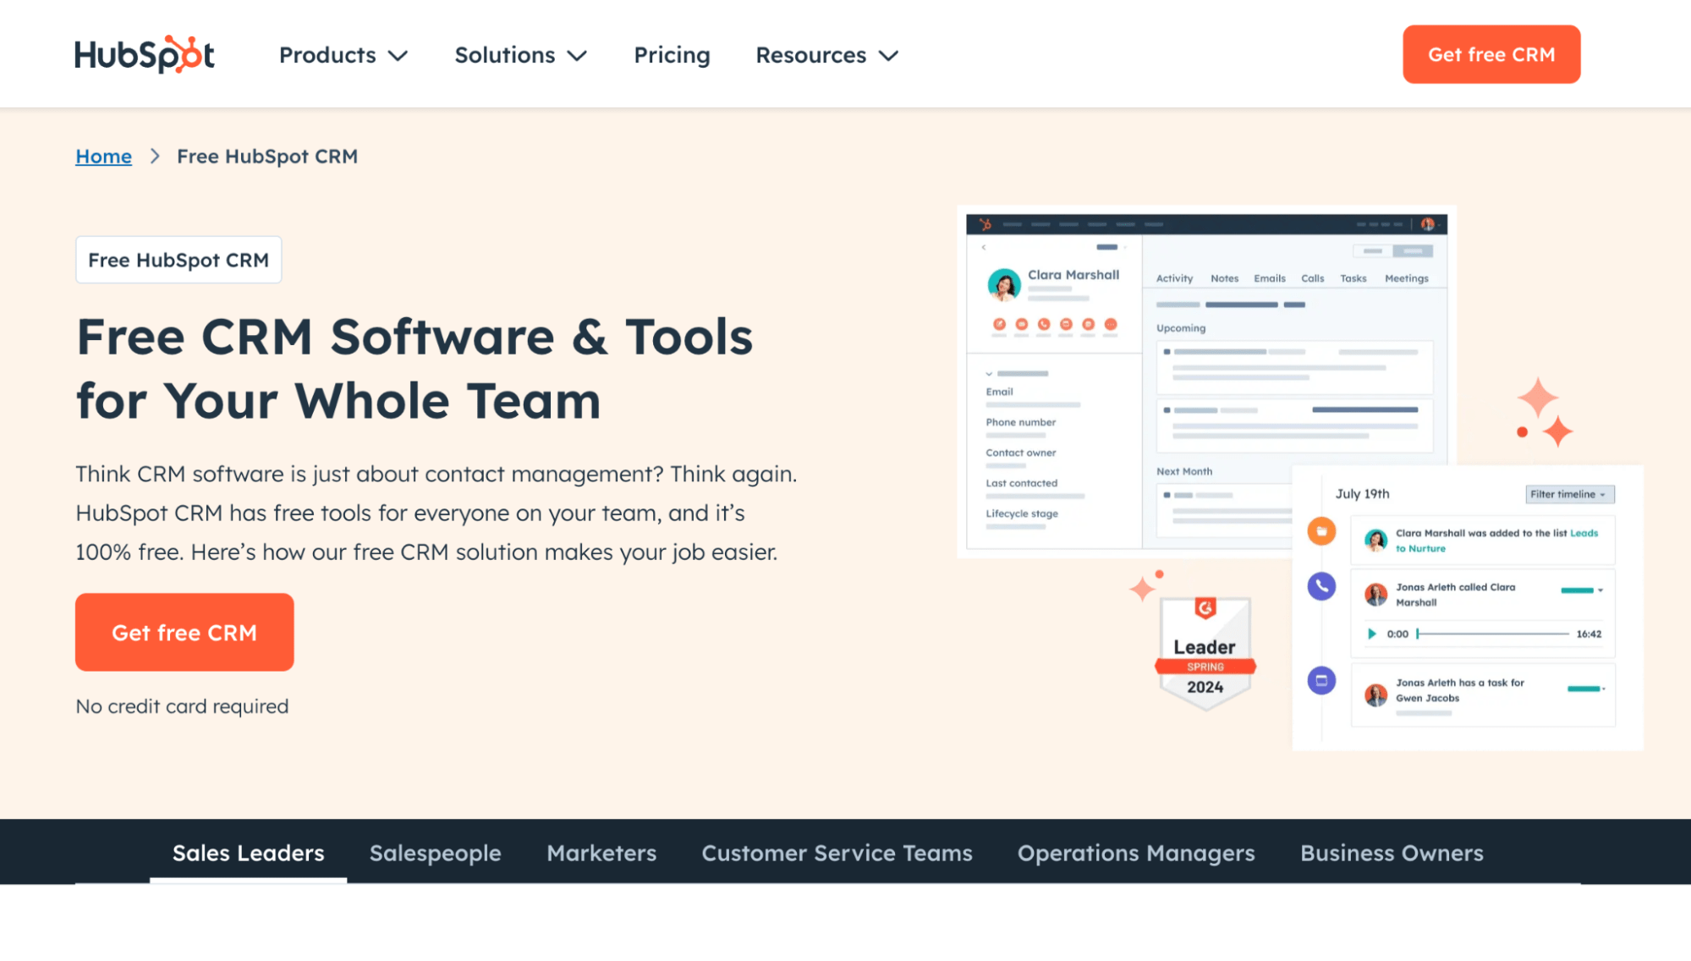The image size is (1691, 961).
Task: Click the user avatar in the CRM top bar
Action: point(1428,224)
